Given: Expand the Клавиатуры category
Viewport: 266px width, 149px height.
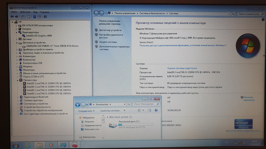Looking at the screenshot, I should [x=17, y=56].
